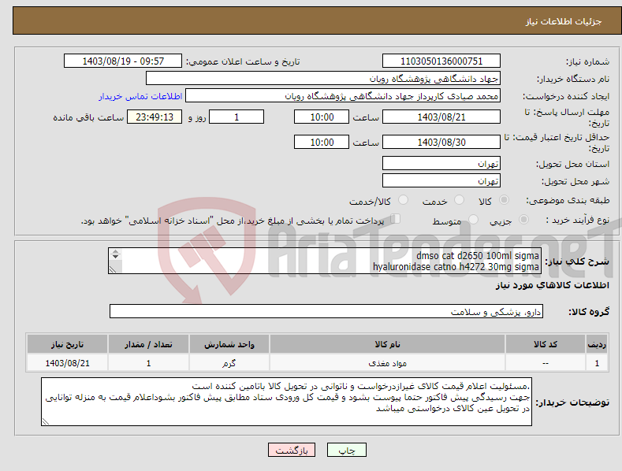Click the scroll up arrow in description box
Screen dimensions: 622x471
(115, 251)
